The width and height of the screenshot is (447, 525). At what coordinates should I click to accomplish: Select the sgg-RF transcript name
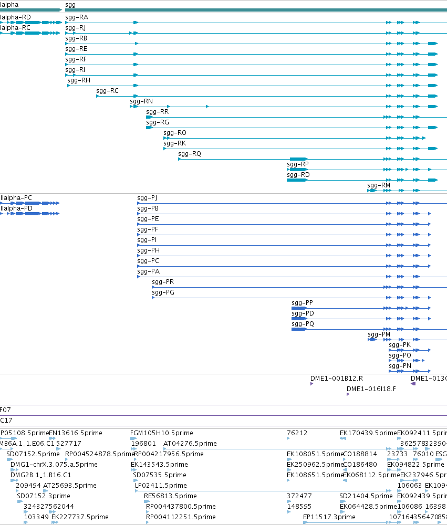(76, 60)
